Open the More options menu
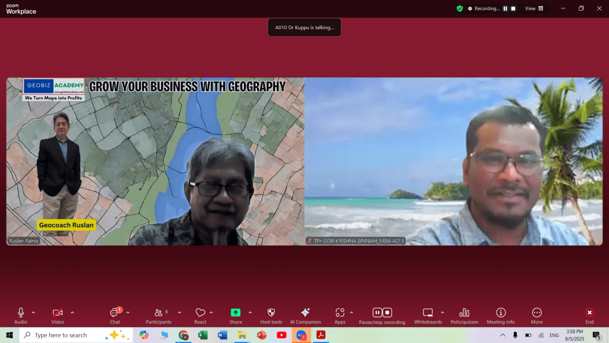Viewport: 609px width, 343px height. 536,315
